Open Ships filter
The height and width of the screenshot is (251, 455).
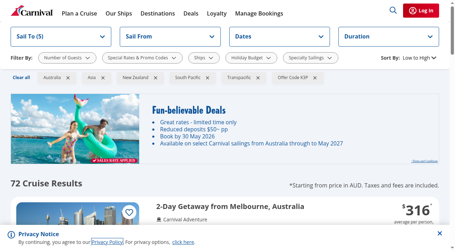coord(204,58)
